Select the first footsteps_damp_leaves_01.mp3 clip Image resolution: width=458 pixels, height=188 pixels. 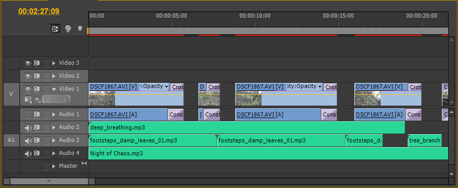pyautogui.click(x=153, y=140)
